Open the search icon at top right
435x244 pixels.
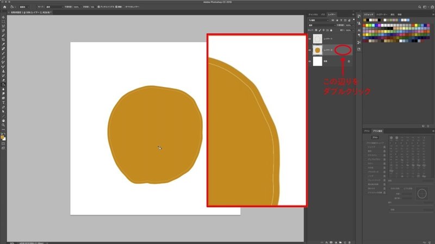tap(419, 7)
